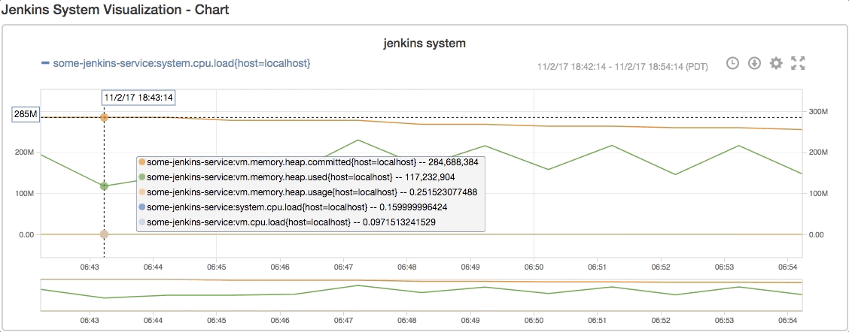The width and height of the screenshot is (849, 332).
Task: Click the 06:52 tick in the overview navigator
Action: coord(660,321)
